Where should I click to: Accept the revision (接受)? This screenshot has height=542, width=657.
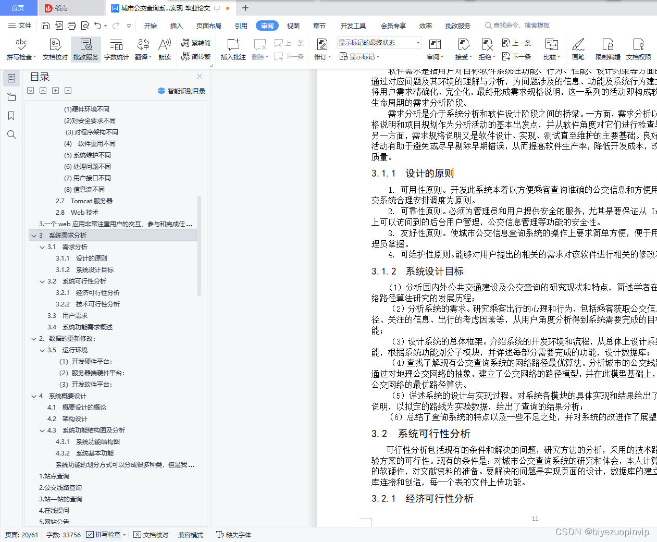[x=463, y=49]
